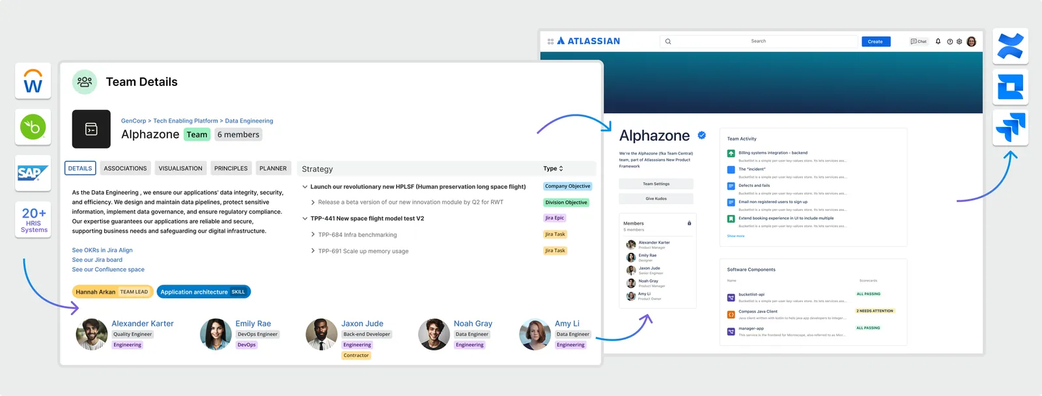Click the Extend booking experience bookmark icon

(731, 219)
